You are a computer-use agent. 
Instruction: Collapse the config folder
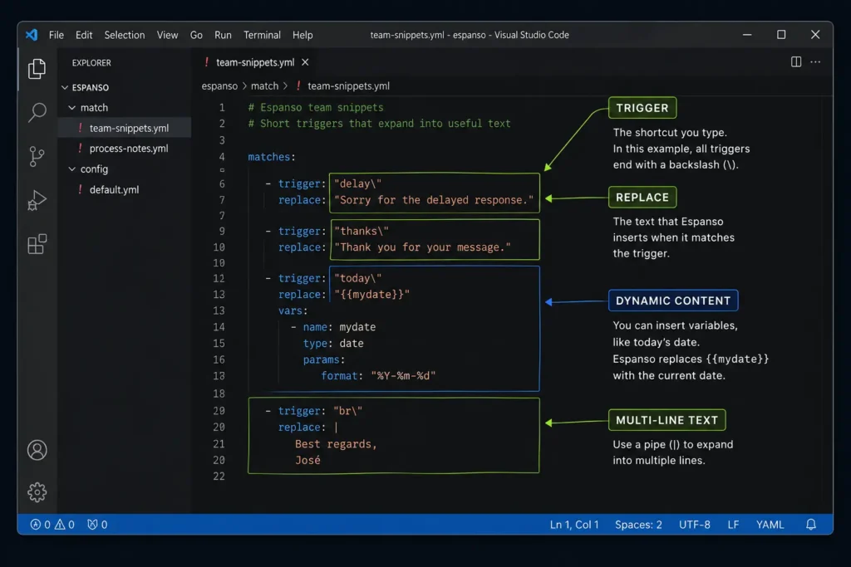[71, 169]
